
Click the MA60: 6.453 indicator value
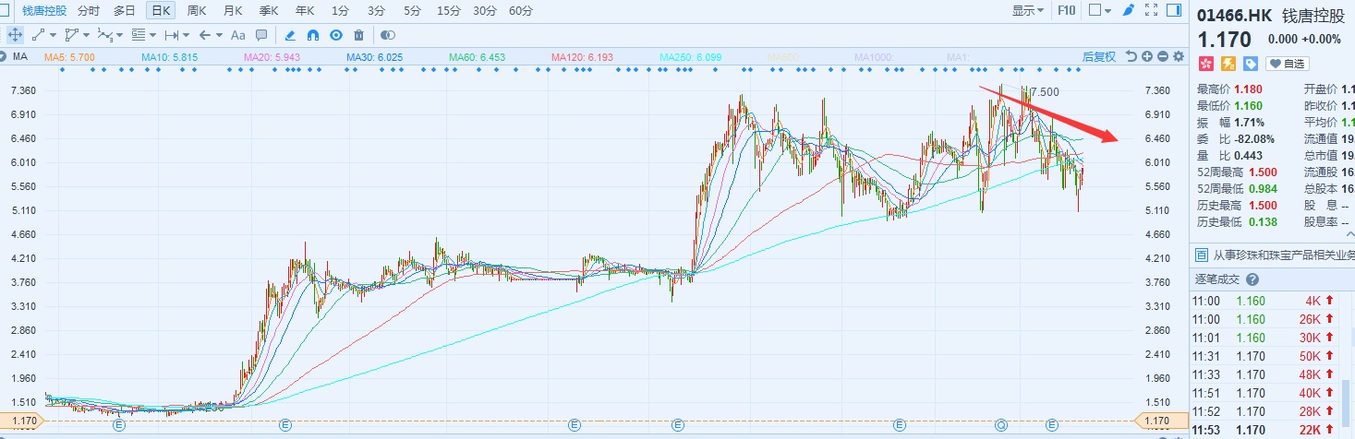478,57
